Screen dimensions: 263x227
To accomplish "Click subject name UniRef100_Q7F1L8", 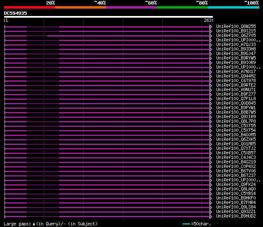I will (236, 99).
